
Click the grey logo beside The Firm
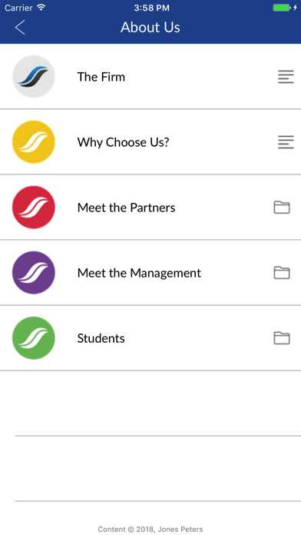[x=34, y=77]
